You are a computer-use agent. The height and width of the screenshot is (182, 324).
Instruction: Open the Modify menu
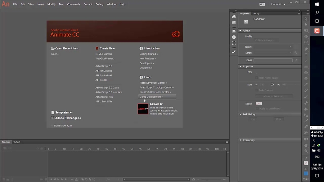click(51, 4)
